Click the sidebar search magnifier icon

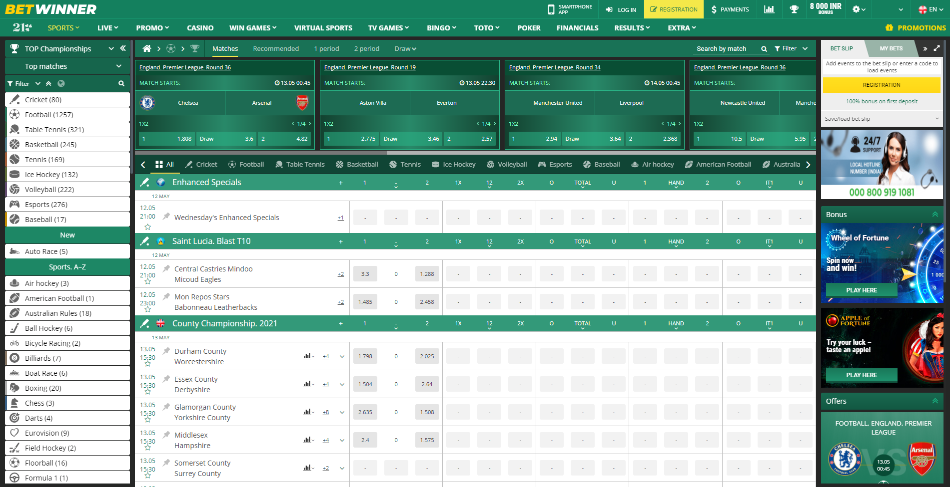point(121,83)
